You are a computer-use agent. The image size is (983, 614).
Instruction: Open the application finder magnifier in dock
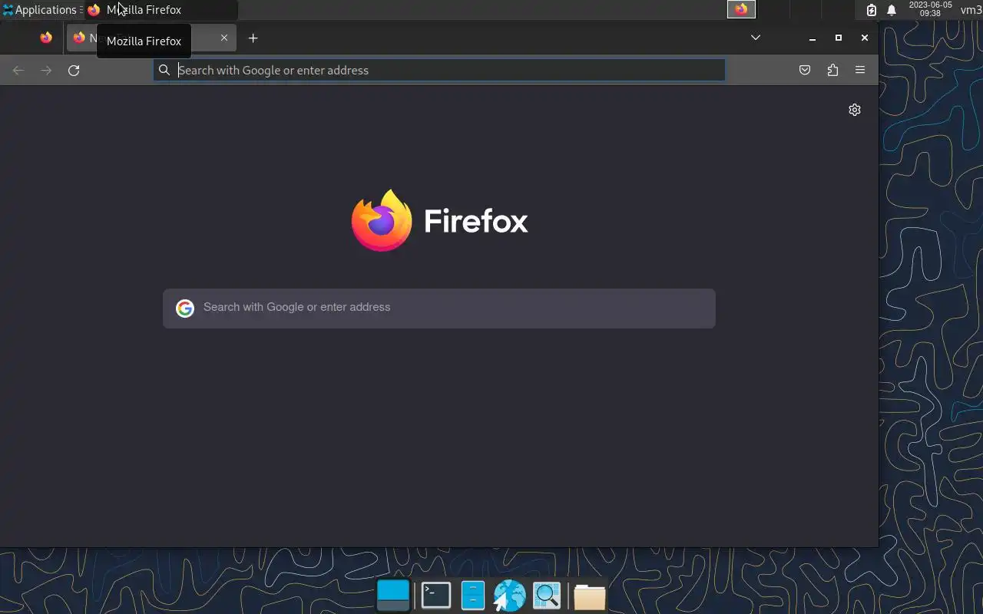pyautogui.click(x=547, y=596)
